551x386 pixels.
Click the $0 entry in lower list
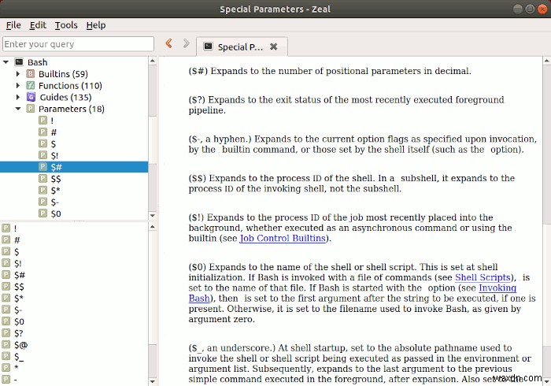coord(19,321)
